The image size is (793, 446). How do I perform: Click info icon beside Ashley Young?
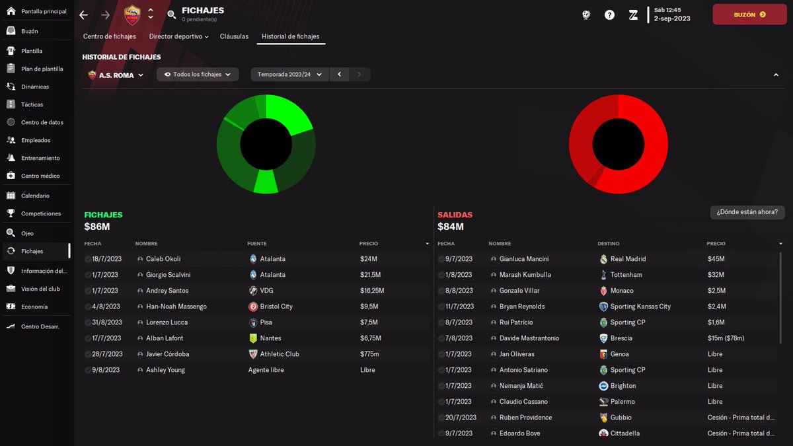tap(140, 370)
